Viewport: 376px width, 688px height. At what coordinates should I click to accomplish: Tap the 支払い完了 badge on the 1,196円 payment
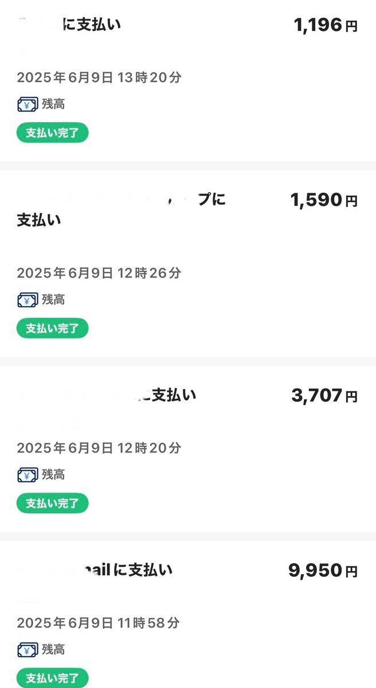pos(52,133)
